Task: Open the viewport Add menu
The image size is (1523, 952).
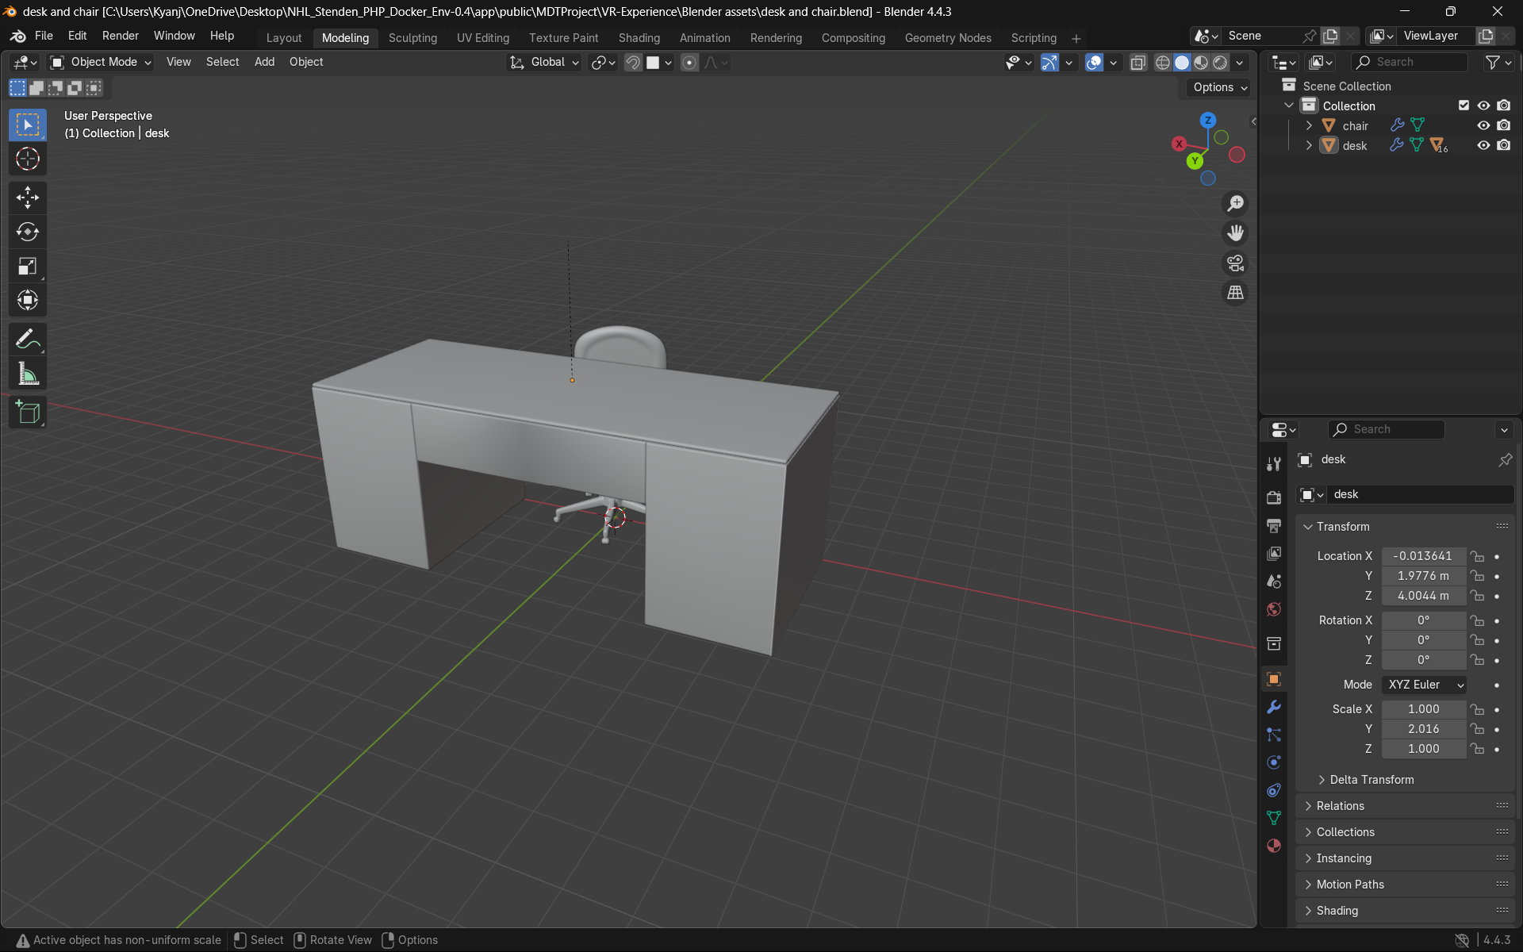Action: coord(264,62)
